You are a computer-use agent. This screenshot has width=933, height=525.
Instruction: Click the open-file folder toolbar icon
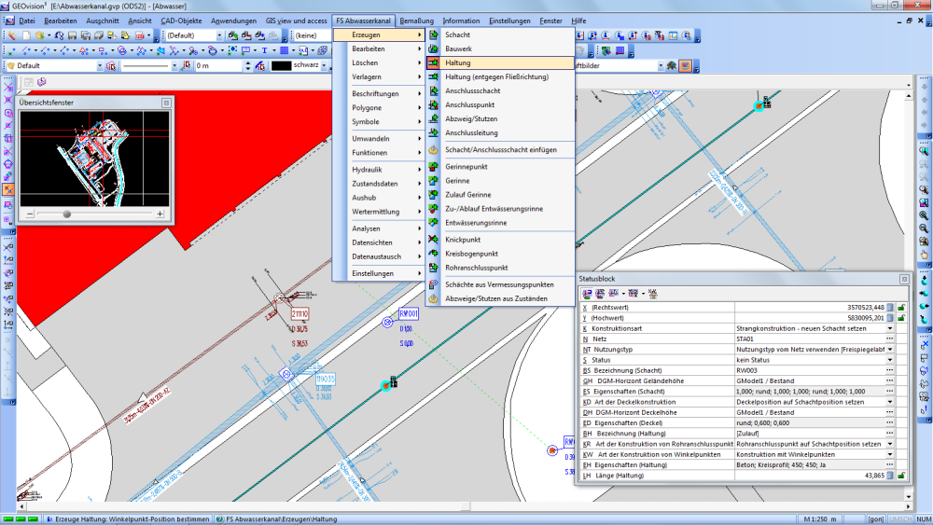pyautogui.click(x=39, y=35)
